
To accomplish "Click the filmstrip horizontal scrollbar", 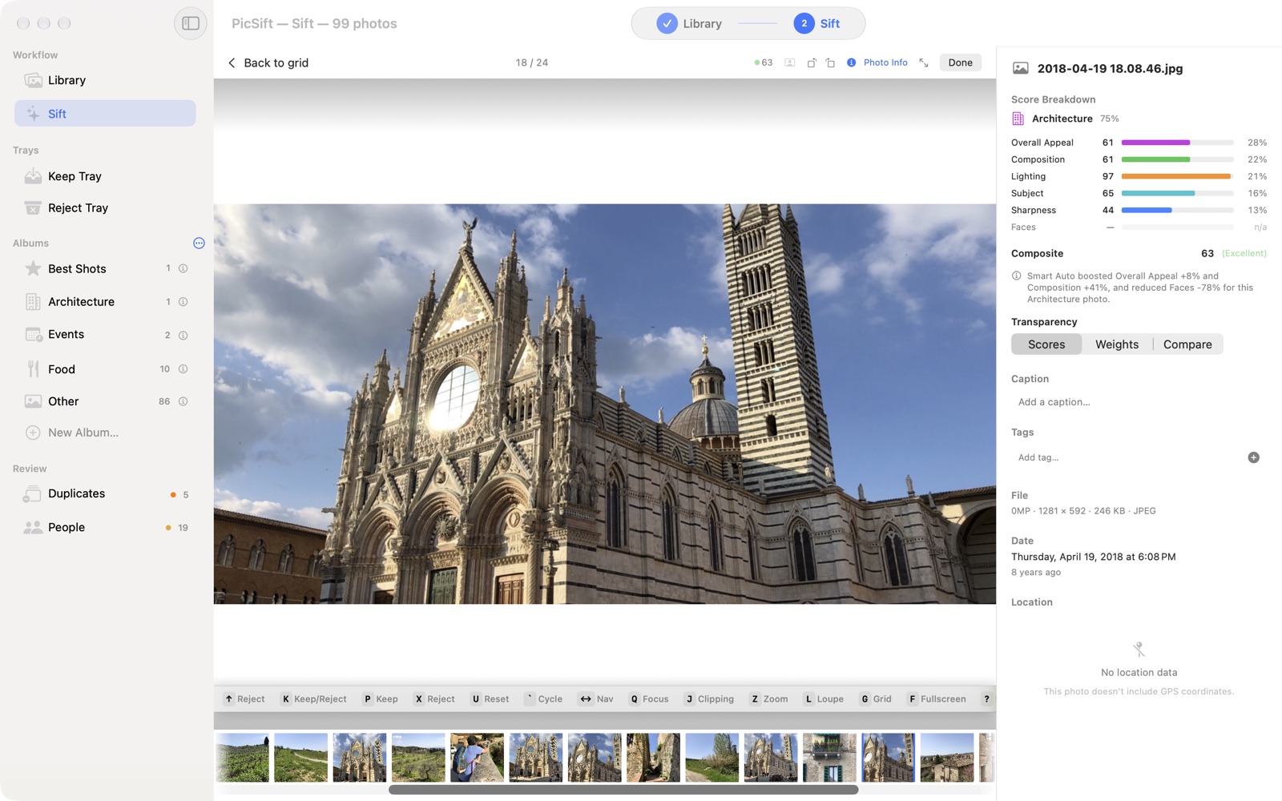I will 623,790.
